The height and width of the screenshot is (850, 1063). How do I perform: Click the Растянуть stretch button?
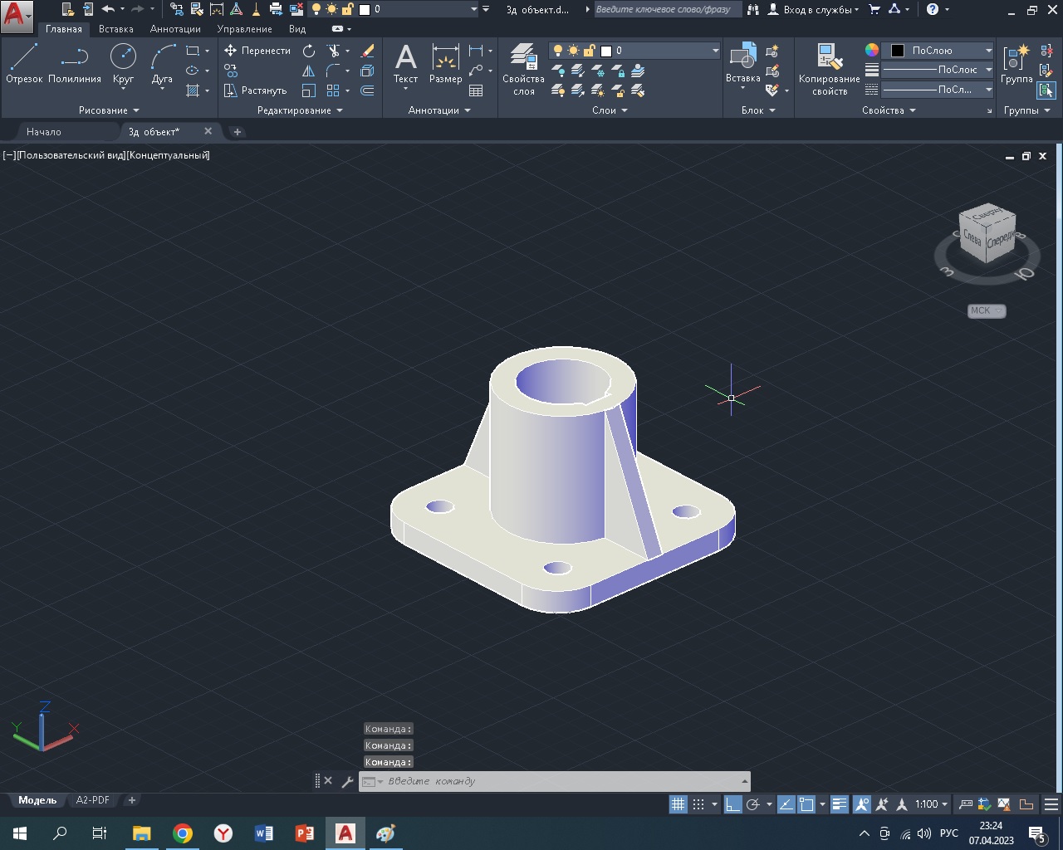point(256,90)
